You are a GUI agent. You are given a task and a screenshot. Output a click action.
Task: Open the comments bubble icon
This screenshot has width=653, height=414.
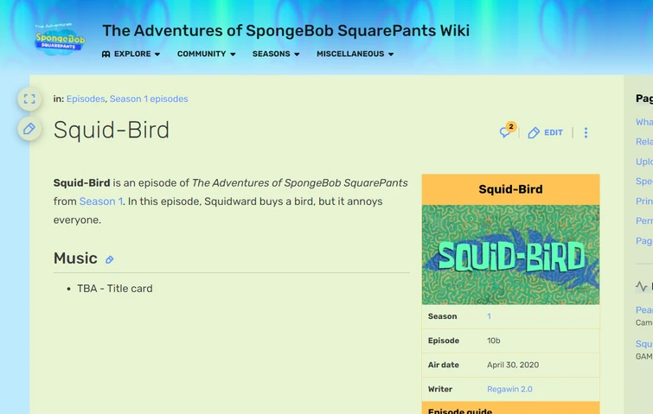(x=506, y=132)
